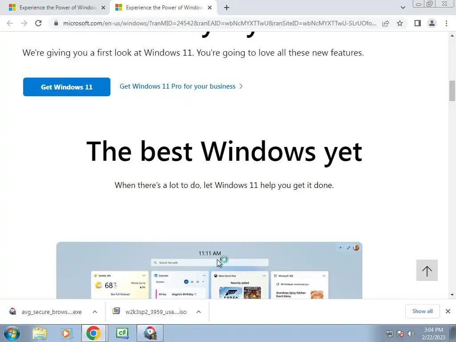The height and width of the screenshot is (342, 456).
Task: Share this page via share icon
Action: tap(386, 23)
